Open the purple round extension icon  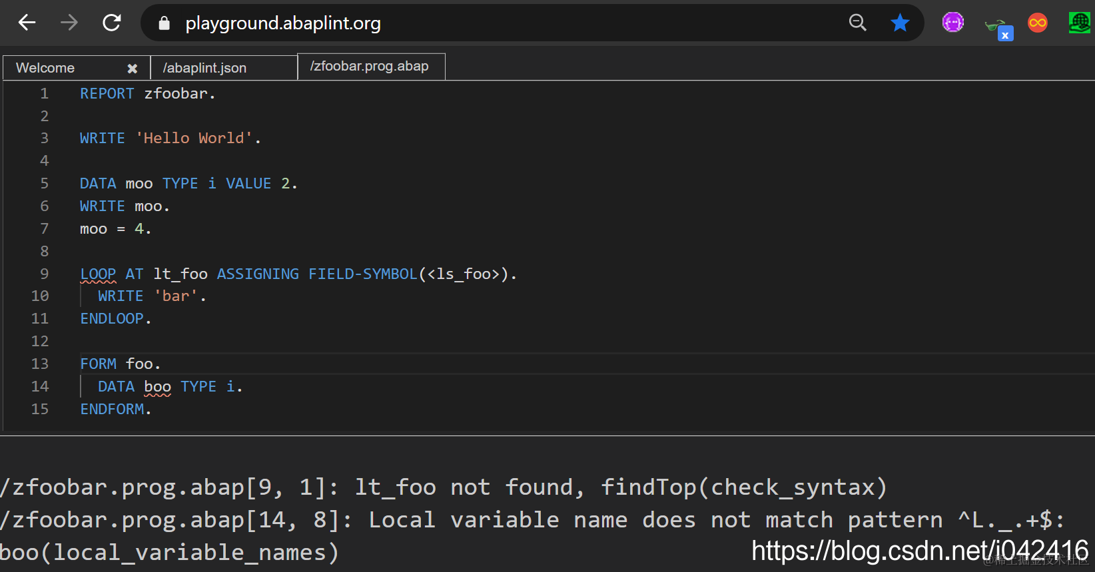(x=953, y=23)
